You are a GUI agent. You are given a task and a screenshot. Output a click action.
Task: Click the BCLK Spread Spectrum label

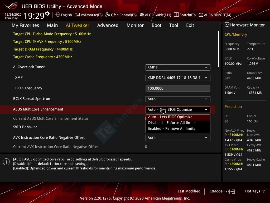(32, 99)
